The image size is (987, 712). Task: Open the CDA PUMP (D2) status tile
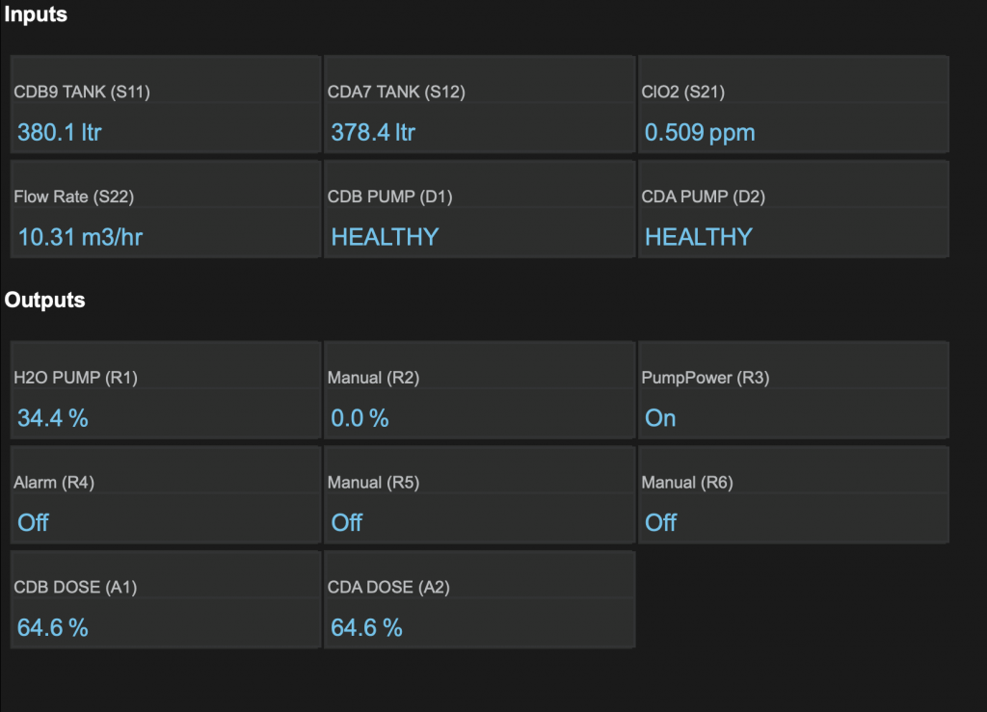pos(792,208)
